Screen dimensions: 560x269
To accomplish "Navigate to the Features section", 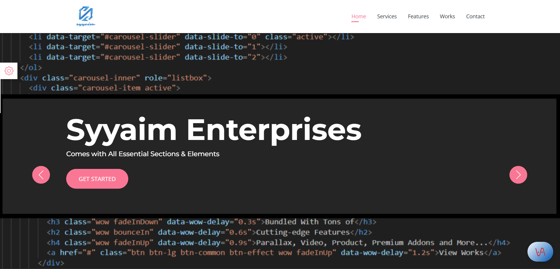I will [x=418, y=17].
